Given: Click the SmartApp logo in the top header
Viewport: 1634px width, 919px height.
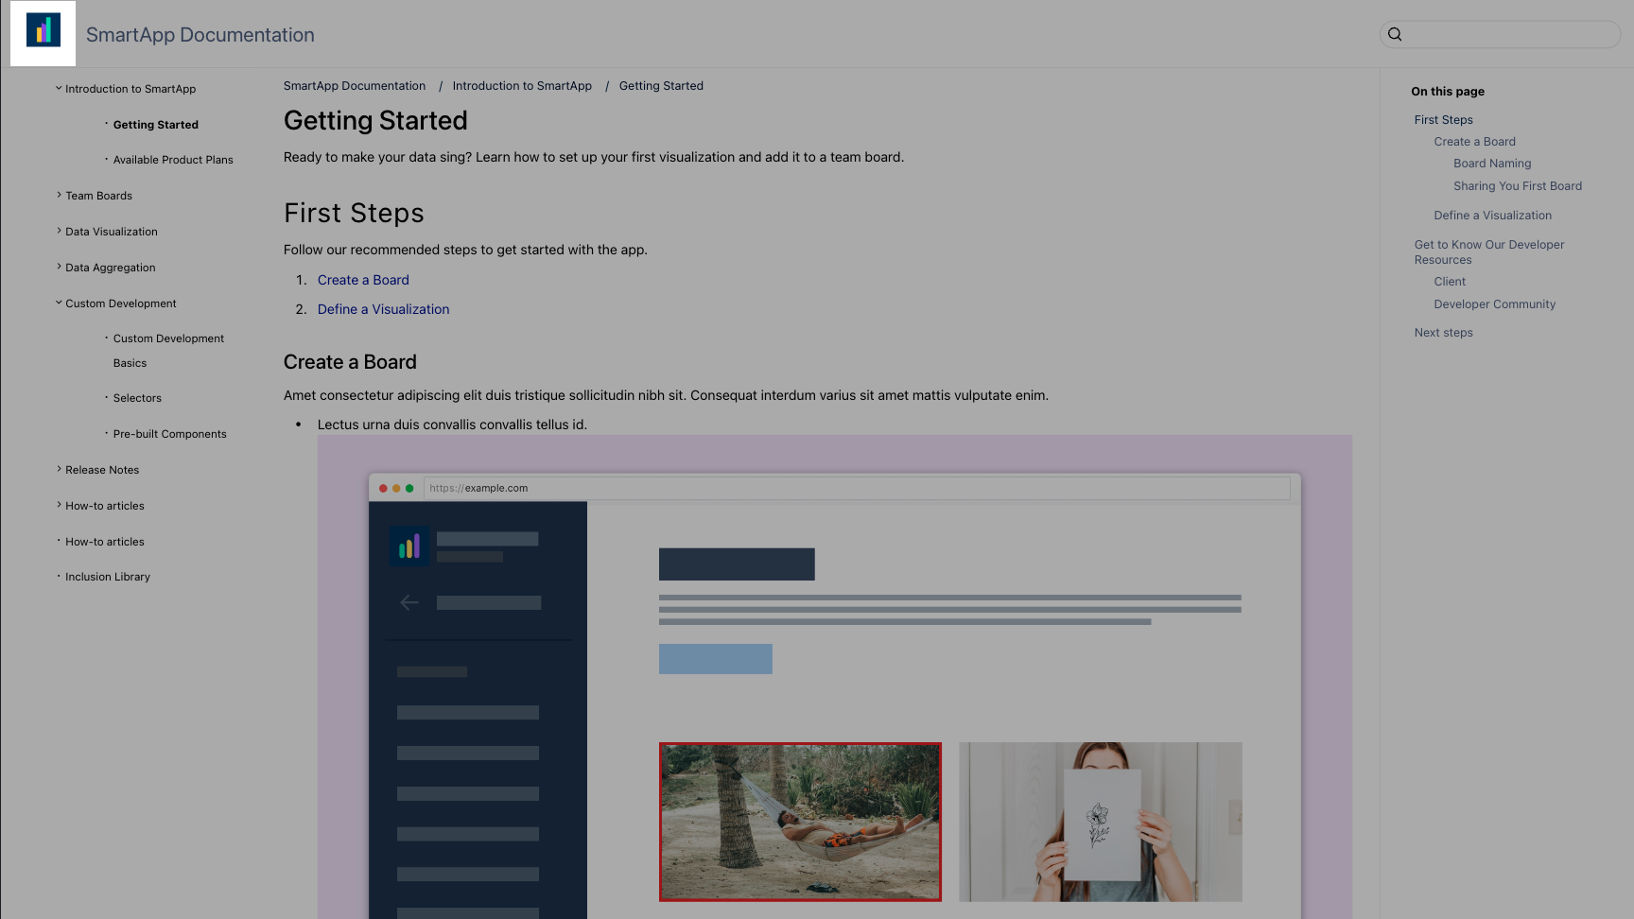Looking at the screenshot, I should tap(43, 33).
